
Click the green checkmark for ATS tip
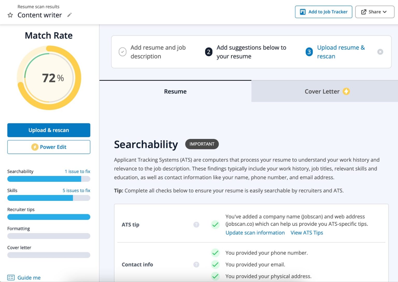click(x=215, y=225)
